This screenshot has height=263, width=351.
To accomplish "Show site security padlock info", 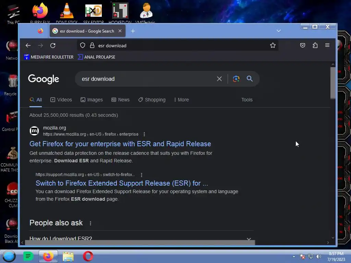I will (92, 46).
